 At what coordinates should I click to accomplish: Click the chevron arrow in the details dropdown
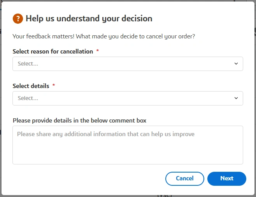coord(236,98)
